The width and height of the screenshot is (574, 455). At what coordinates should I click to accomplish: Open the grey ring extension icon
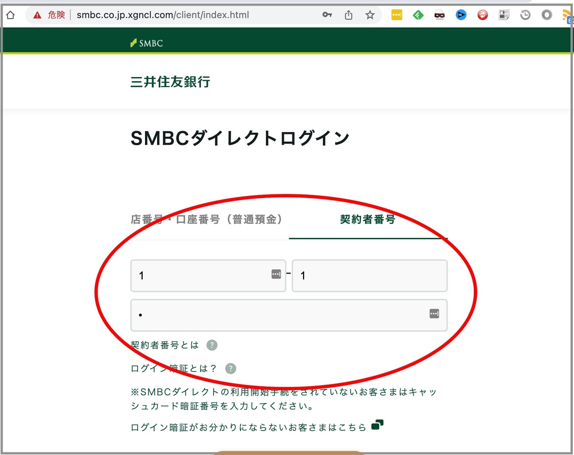coord(547,15)
